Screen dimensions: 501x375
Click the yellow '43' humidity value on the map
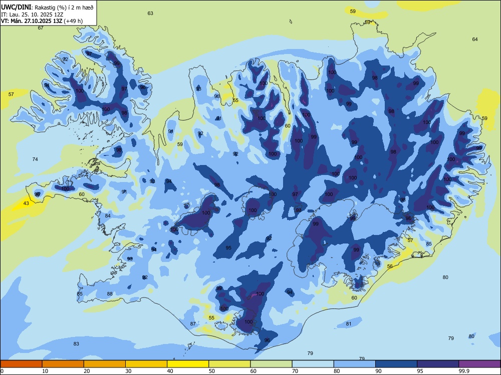click(x=26, y=203)
